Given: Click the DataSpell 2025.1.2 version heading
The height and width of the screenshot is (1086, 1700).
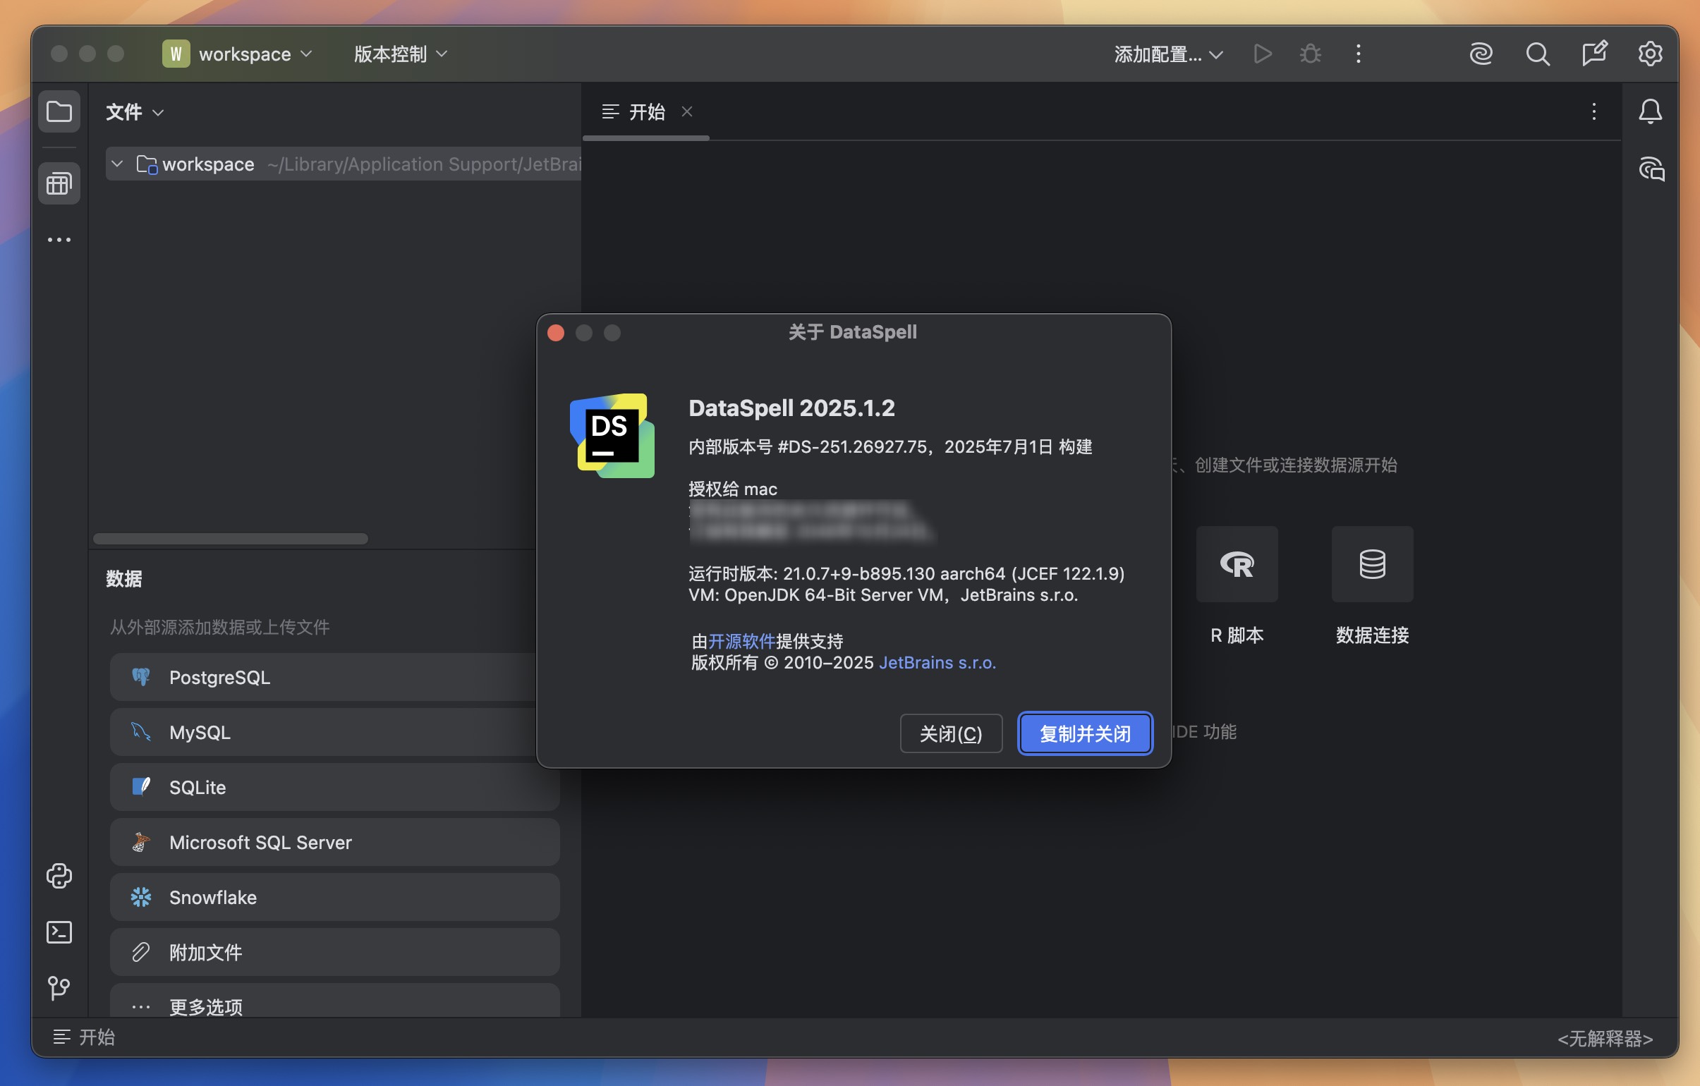Looking at the screenshot, I should tap(791, 408).
